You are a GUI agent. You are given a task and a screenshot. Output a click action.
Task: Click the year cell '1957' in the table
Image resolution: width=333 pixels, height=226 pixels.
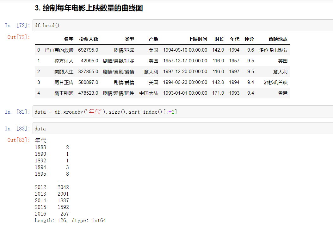(234, 61)
